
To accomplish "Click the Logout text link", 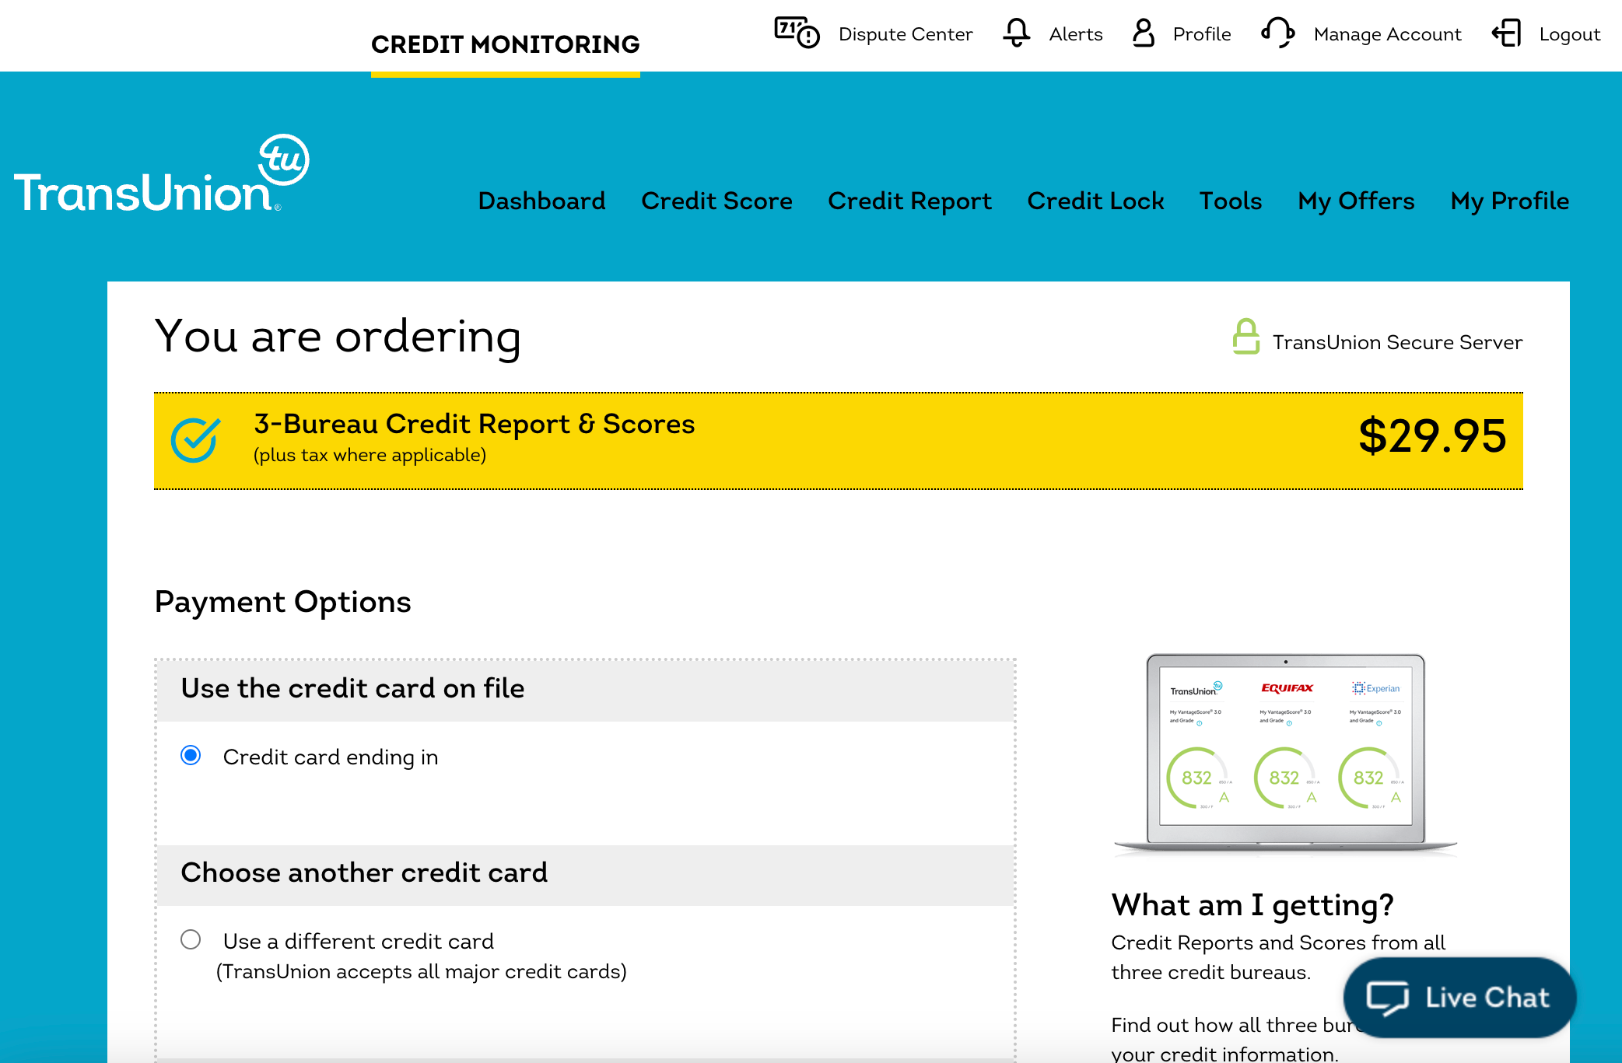I will tap(1570, 35).
